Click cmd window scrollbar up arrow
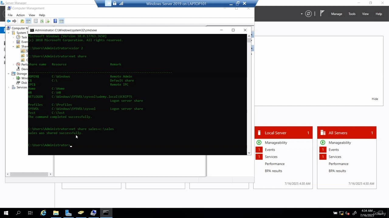This screenshot has width=389, height=218. [249, 36]
